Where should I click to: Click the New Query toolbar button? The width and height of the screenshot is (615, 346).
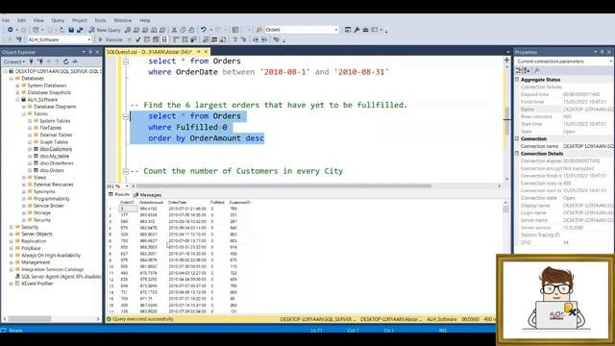pos(105,30)
